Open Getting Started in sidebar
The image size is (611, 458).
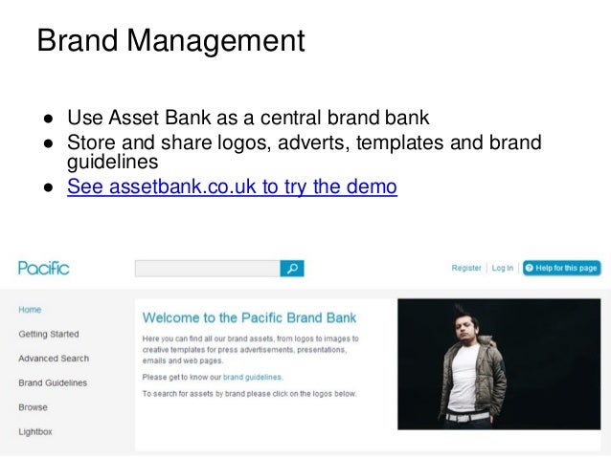point(49,335)
